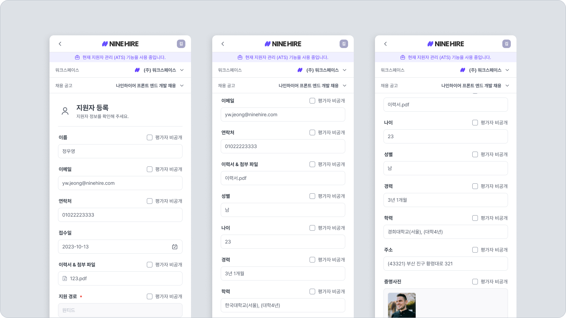
Task: Mark 평가자 비공개 for 학력 in the right screen
Action: (475, 218)
